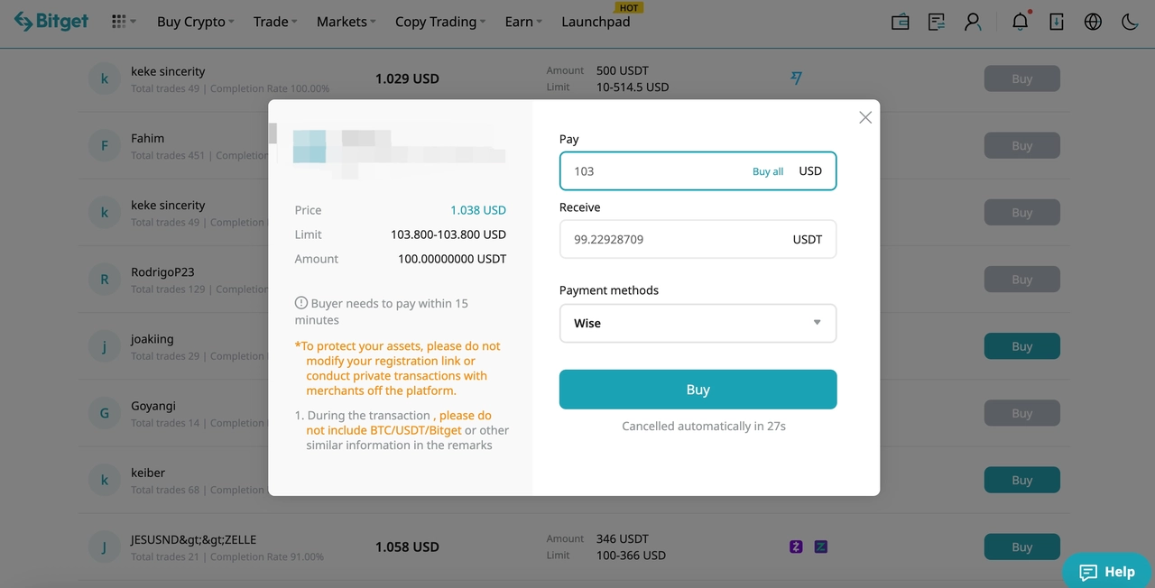
Task: Check notifications via the bell icon
Action: pos(1020,21)
